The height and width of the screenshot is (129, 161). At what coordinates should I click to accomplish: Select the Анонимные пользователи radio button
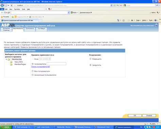point(33,75)
